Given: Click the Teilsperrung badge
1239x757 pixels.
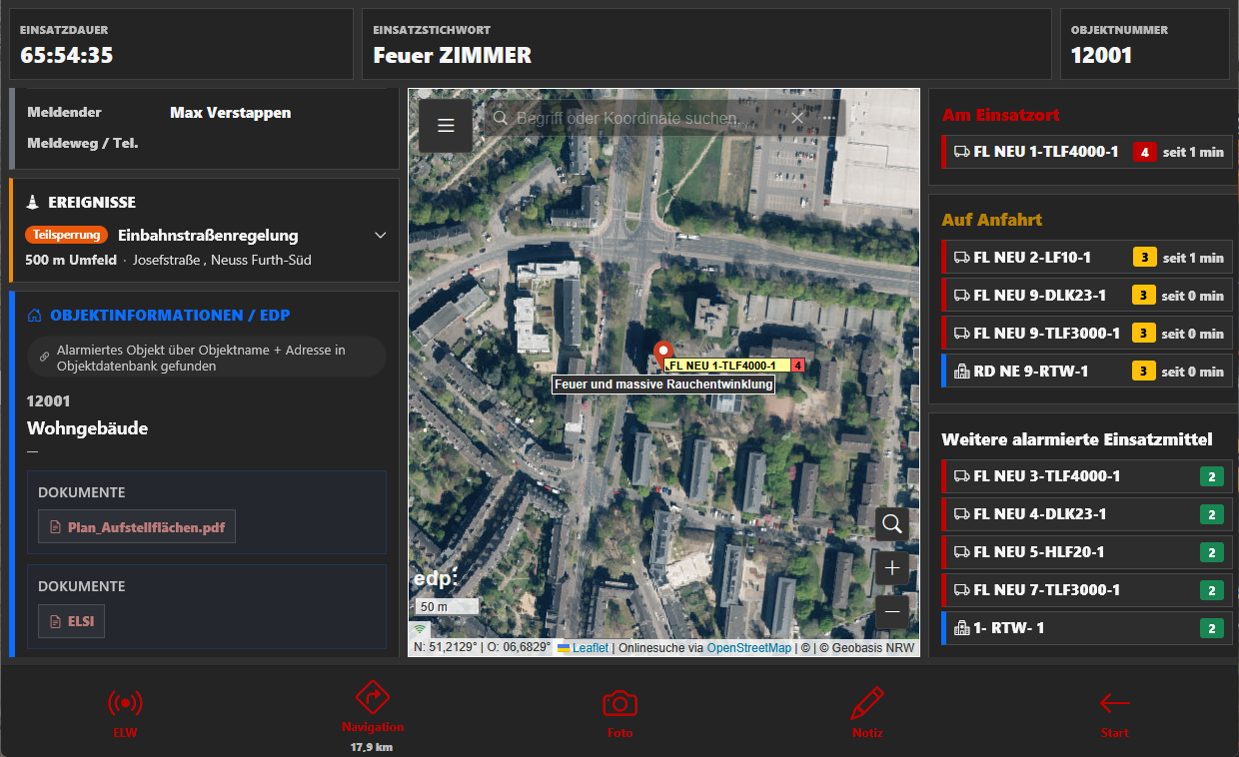Looking at the screenshot, I should tap(66, 235).
